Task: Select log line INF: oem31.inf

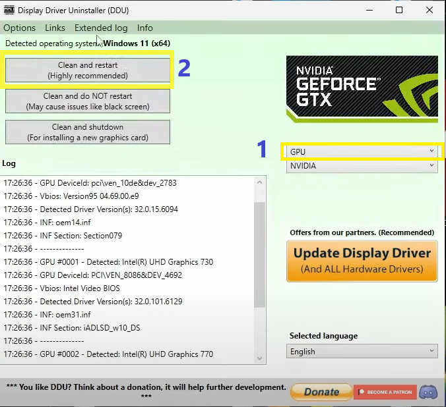Action: tap(47, 315)
